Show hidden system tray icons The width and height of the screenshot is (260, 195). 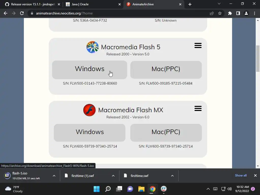(208, 189)
